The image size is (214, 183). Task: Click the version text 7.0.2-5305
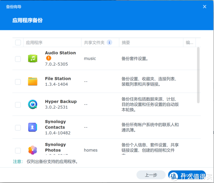56,64
